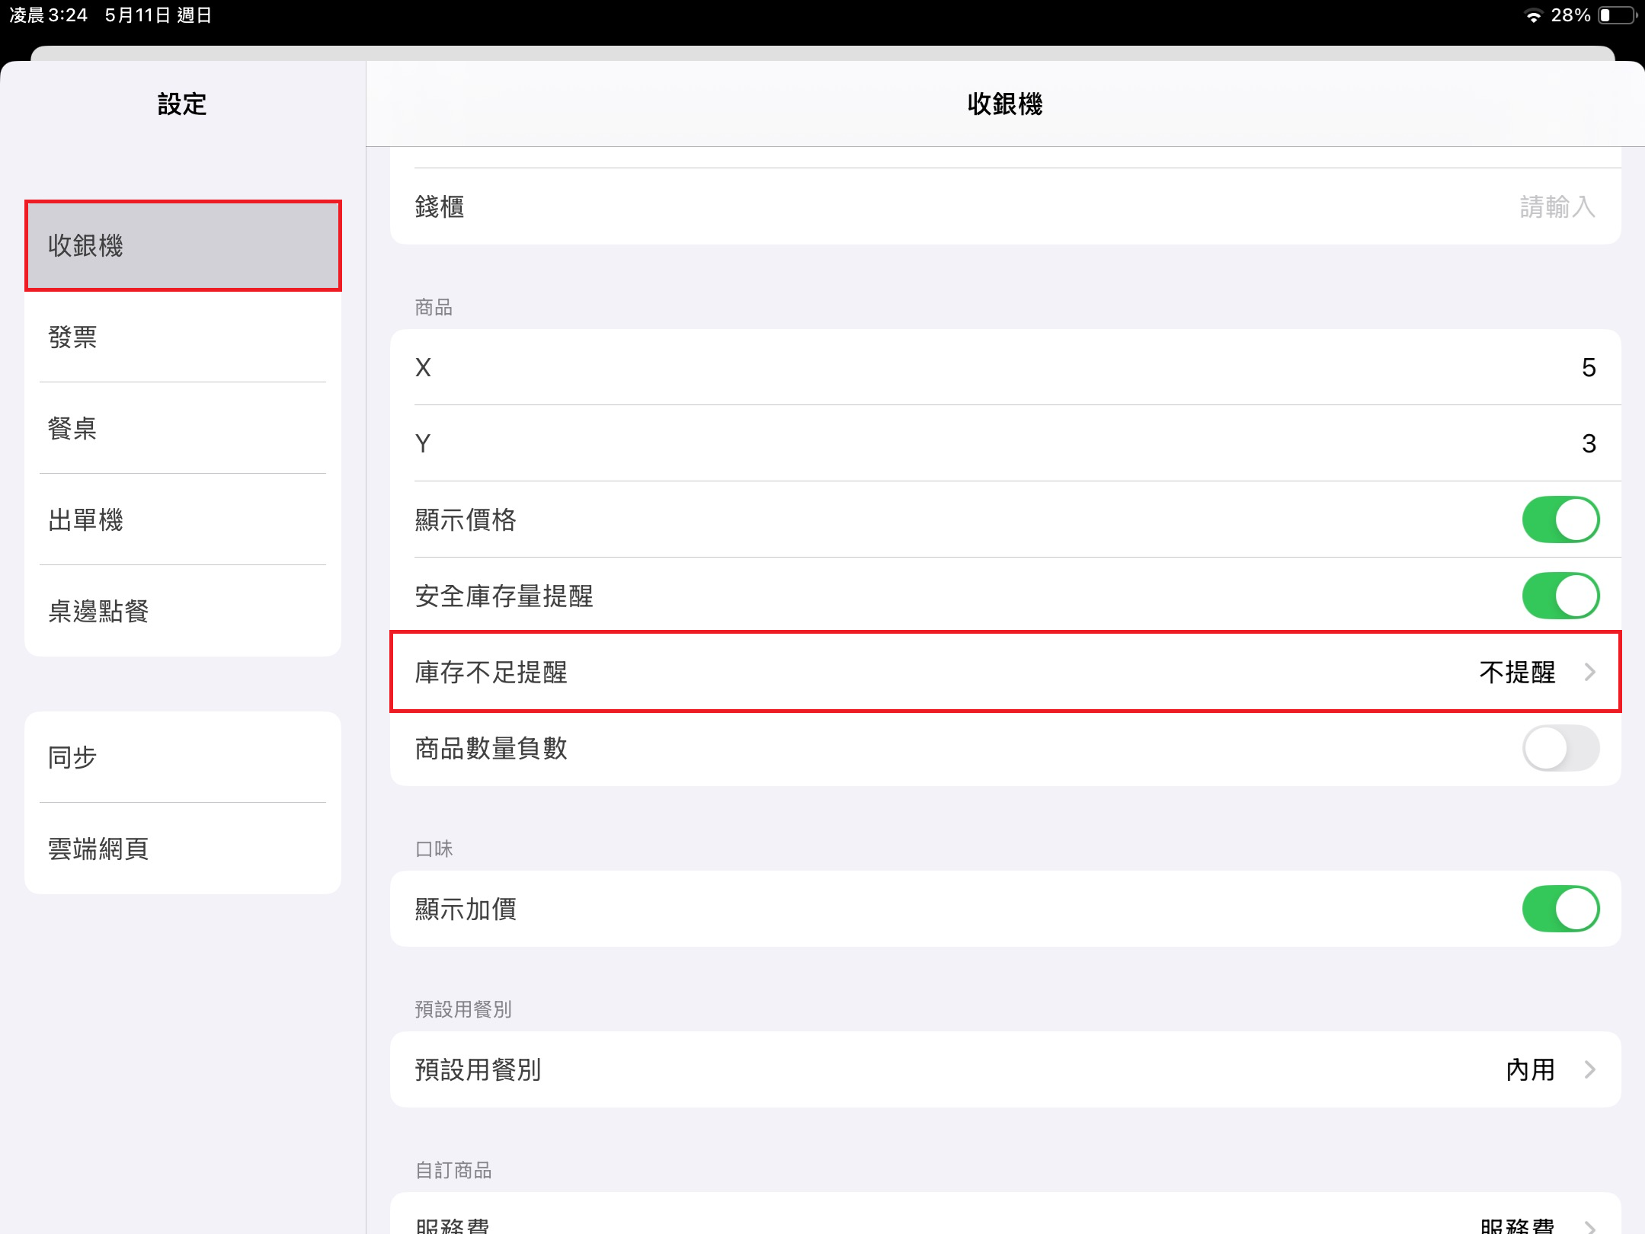The width and height of the screenshot is (1645, 1237).
Task: Open 雲端網頁 link
Action: click(183, 849)
